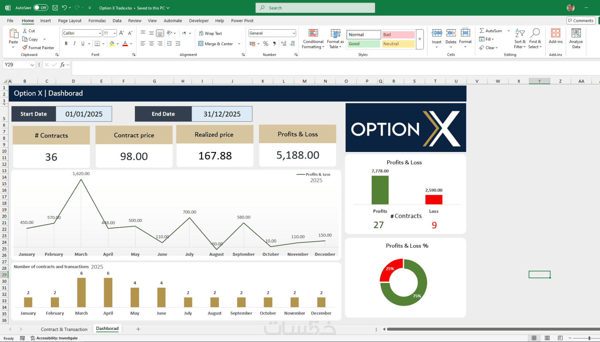The height and width of the screenshot is (342, 600).
Task: Apply the Bad cell style
Action: click(x=398, y=35)
